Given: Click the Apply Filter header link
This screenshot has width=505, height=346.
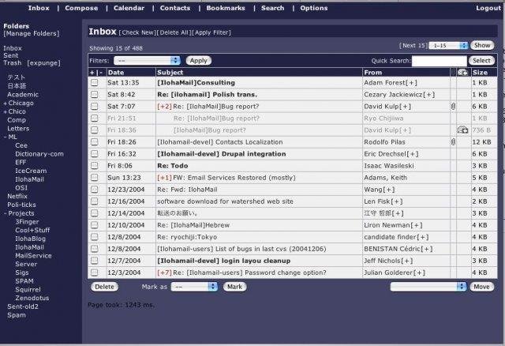Looking at the screenshot, I should click(211, 32).
